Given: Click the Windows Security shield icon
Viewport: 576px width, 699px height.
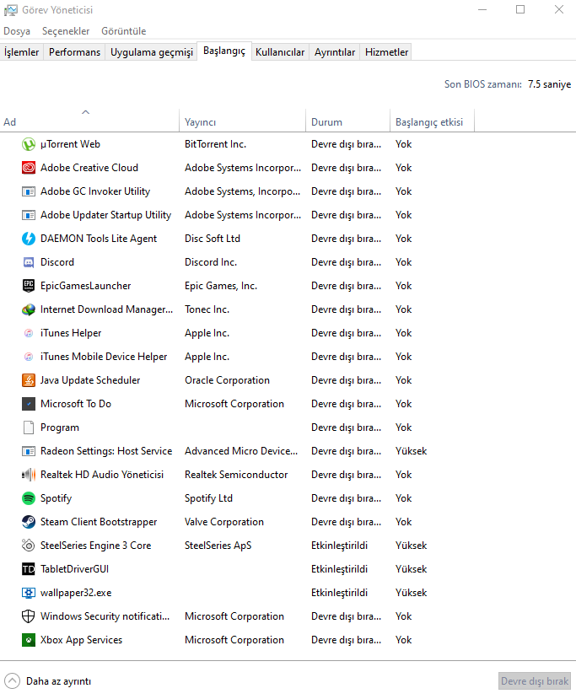Looking at the screenshot, I should (29, 616).
